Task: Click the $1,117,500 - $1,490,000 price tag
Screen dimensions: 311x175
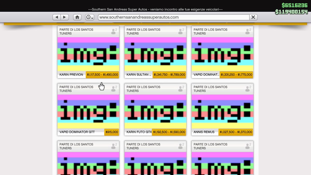Action: [x=103, y=75]
